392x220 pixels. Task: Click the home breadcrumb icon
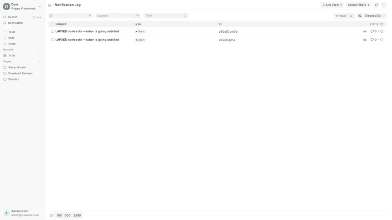point(50,5)
